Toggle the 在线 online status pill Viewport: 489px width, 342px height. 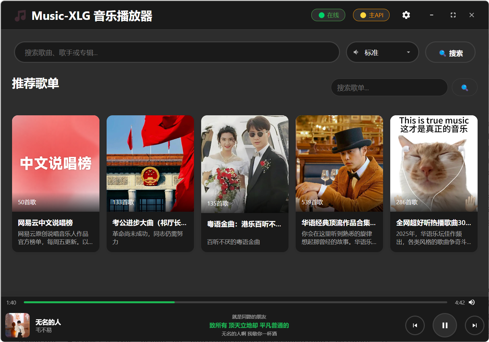click(x=328, y=15)
